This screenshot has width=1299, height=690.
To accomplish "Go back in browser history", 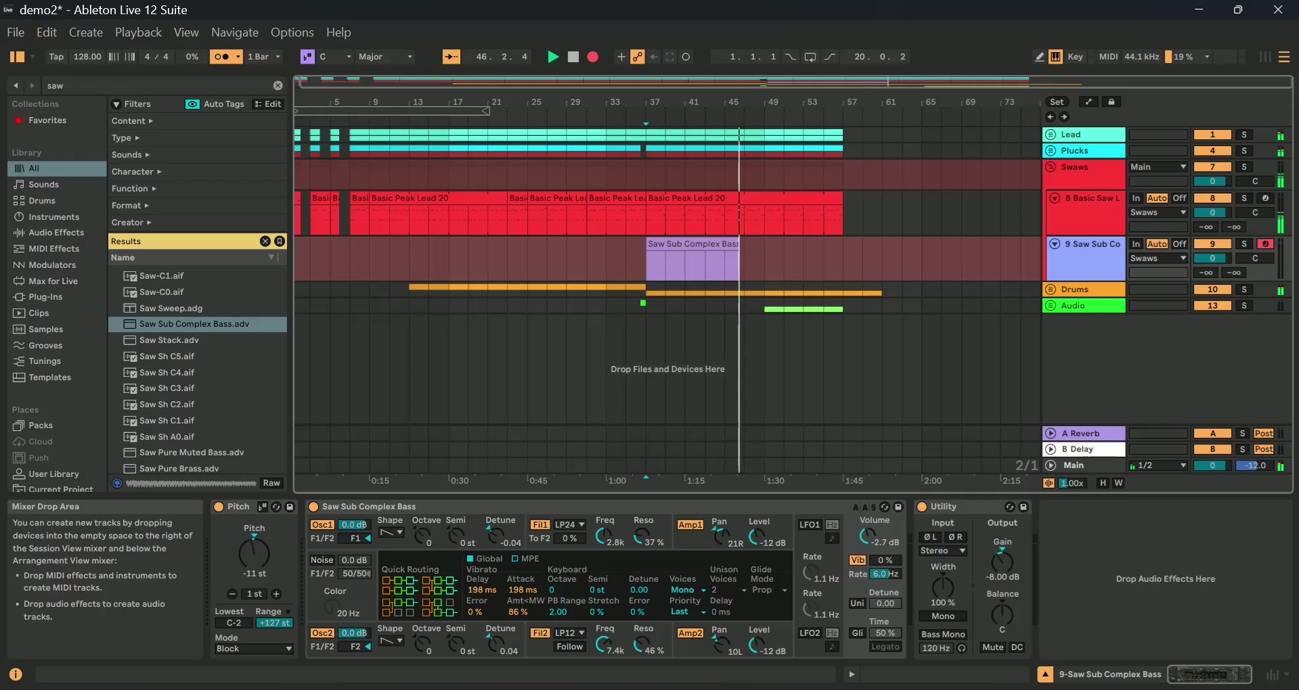I will [x=16, y=85].
